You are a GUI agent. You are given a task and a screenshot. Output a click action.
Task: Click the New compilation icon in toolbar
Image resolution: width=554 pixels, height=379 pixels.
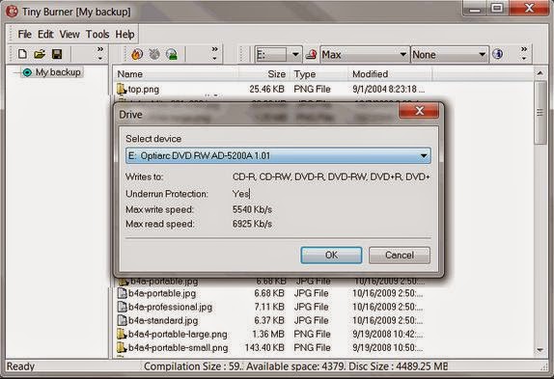22,54
